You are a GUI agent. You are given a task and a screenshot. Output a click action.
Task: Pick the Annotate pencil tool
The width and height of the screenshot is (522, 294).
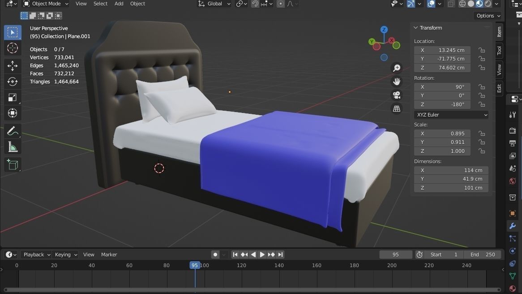pos(13,131)
